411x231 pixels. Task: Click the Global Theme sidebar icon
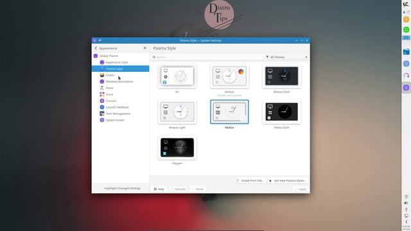point(96,56)
